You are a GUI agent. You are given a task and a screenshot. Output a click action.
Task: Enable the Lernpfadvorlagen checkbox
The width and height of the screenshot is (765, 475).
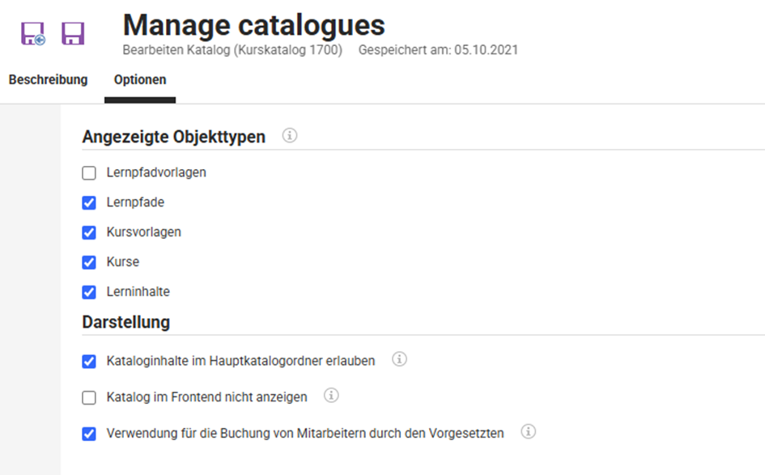tap(88, 172)
